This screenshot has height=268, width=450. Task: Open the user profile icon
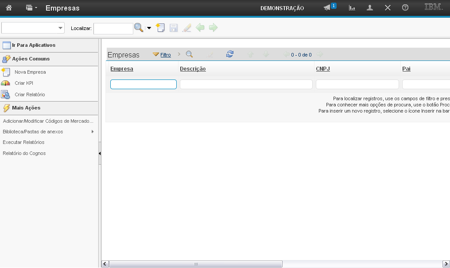pyautogui.click(x=370, y=8)
